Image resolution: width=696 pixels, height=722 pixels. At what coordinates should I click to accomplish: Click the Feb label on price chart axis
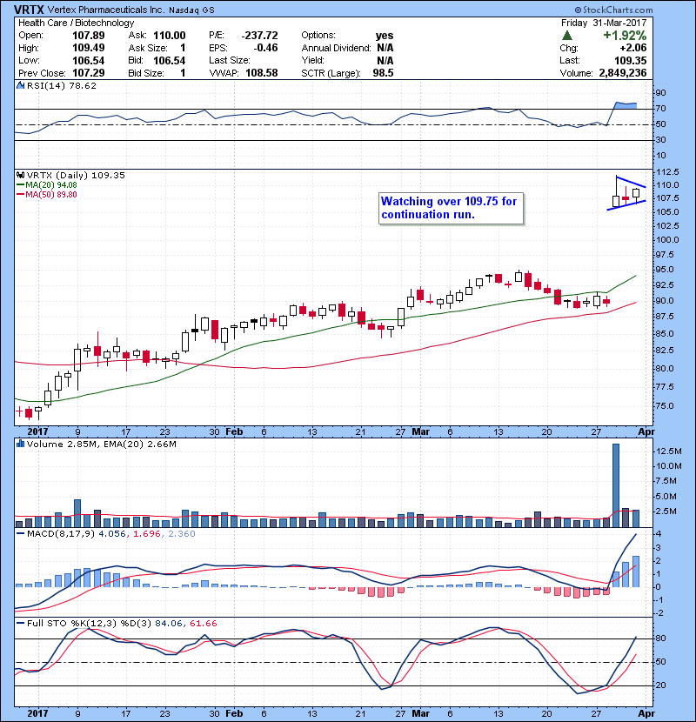click(x=234, y=431)
